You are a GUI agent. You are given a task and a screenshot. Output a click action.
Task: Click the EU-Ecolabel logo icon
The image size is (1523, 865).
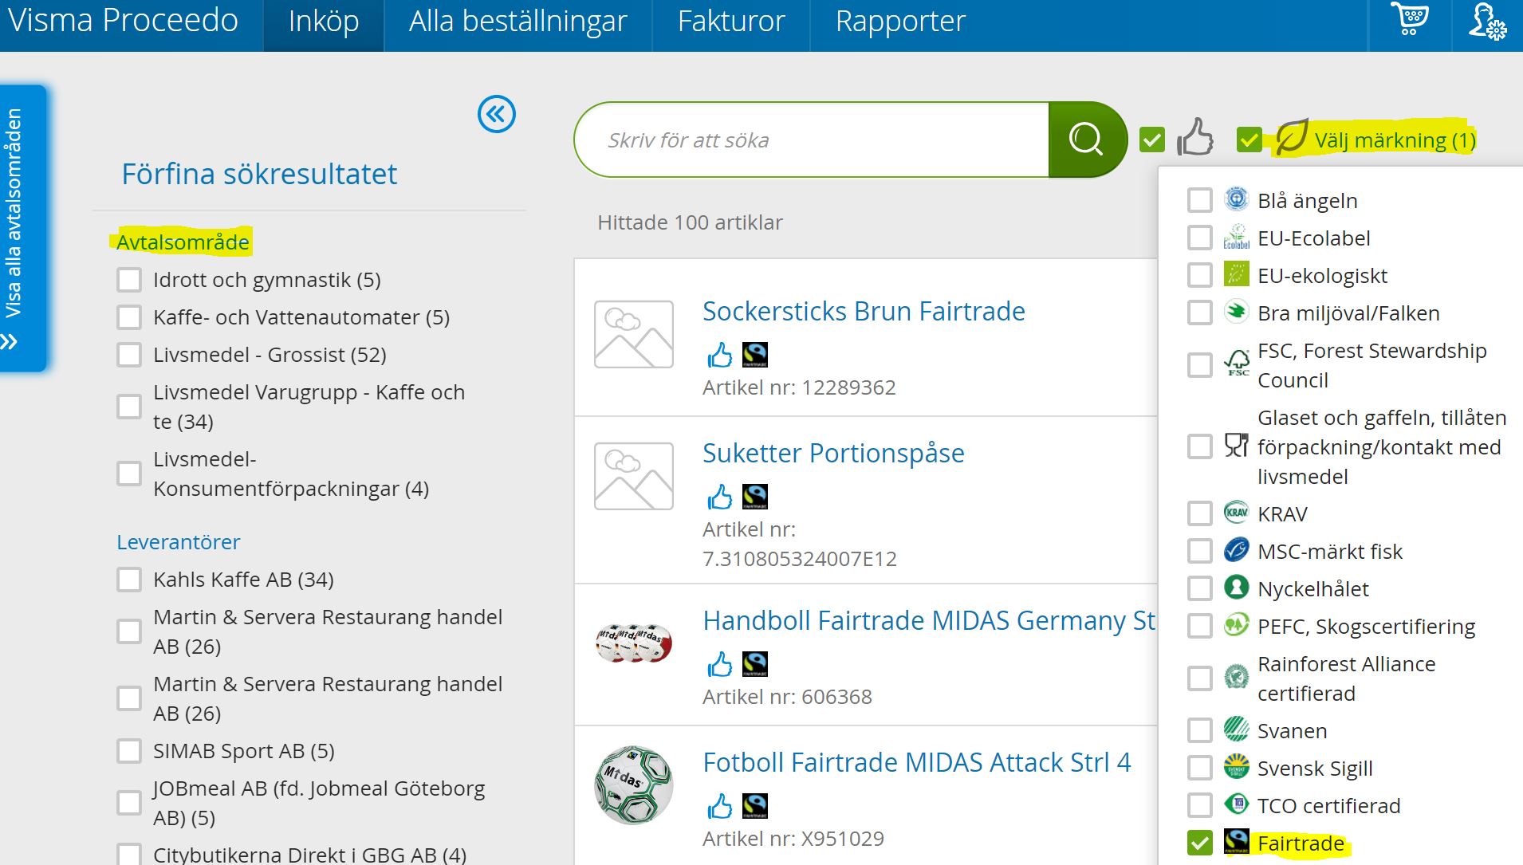pos(1236,237)
